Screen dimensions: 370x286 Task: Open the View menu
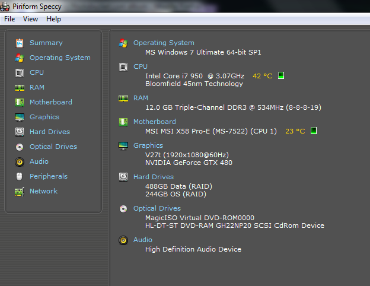point(30,19)
